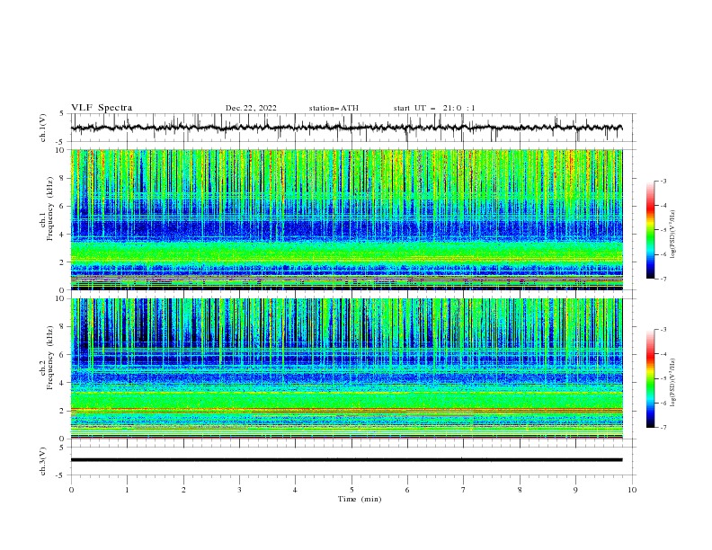This screenshot has height=550, width=712.
Task: Click time axis tick label "1"
Action: coord(127,490)
